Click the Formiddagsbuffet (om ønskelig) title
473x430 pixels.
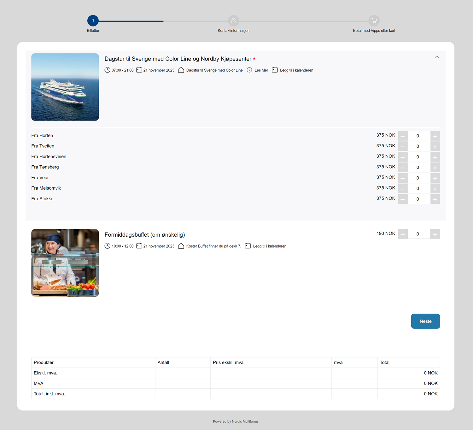pos(145,235)
